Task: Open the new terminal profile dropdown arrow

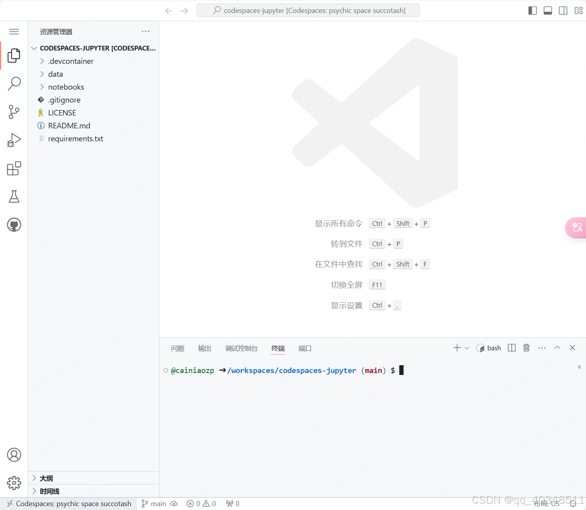Action: point(467,348)
